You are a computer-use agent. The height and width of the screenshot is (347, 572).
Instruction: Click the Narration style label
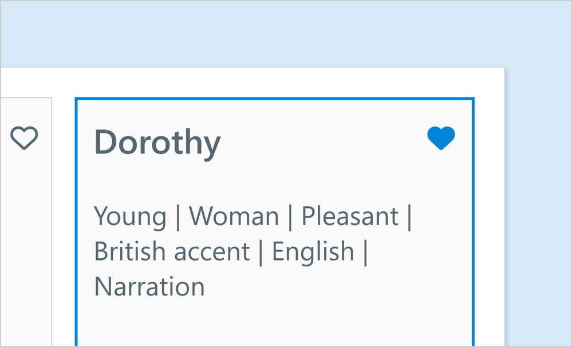[x=149, y=286]
